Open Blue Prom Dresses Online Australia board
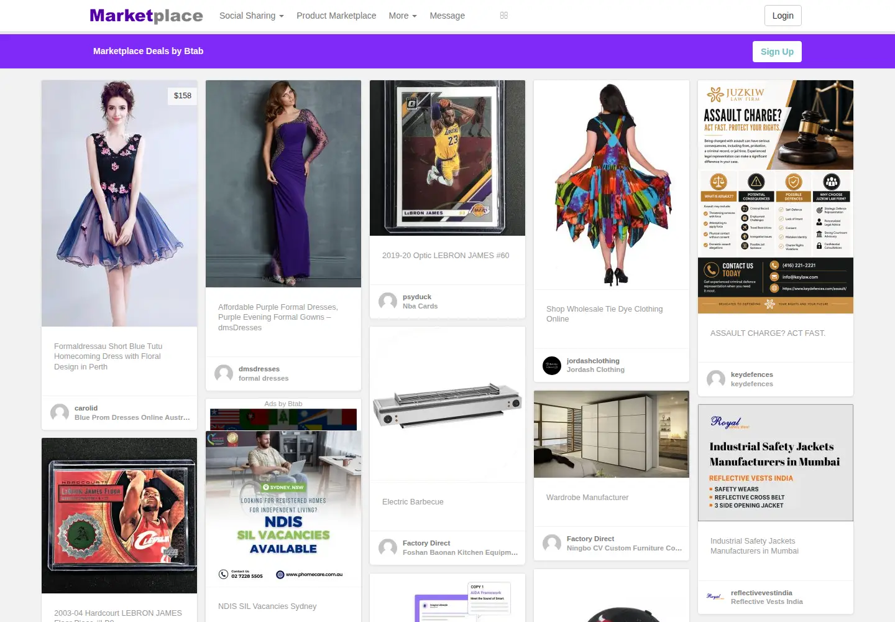The width and height of the screenshot is (895, 622). point(132,417)
